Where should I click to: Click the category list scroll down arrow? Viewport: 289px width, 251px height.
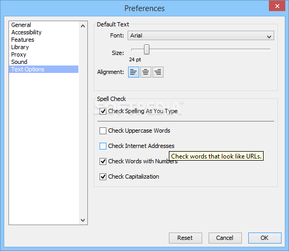tap(83, 220)
